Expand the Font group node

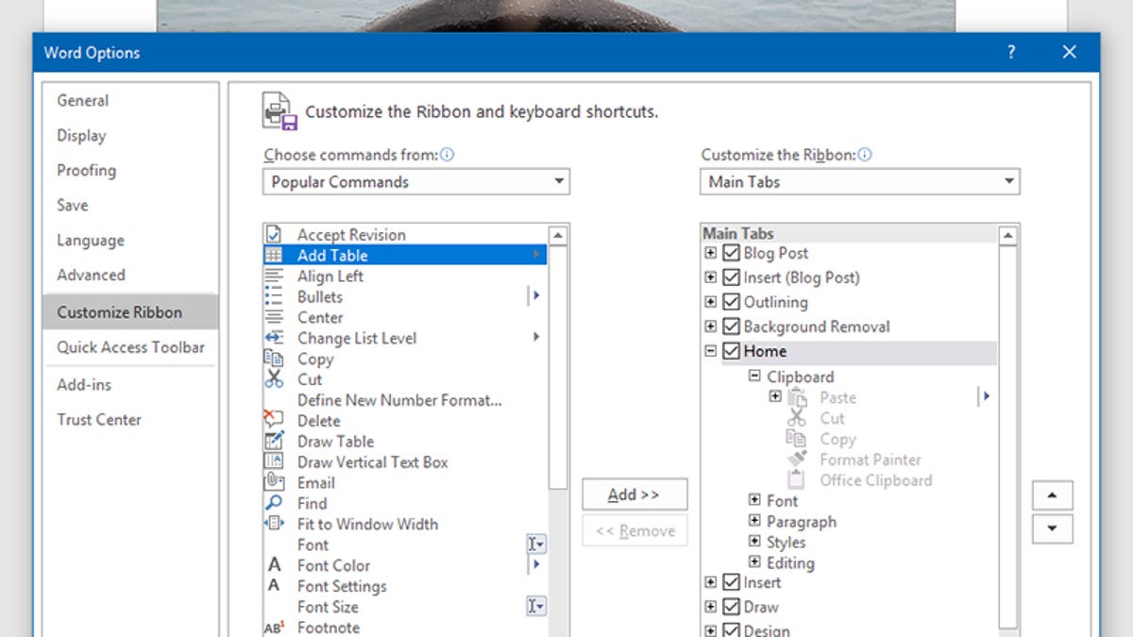coord(754,500)
